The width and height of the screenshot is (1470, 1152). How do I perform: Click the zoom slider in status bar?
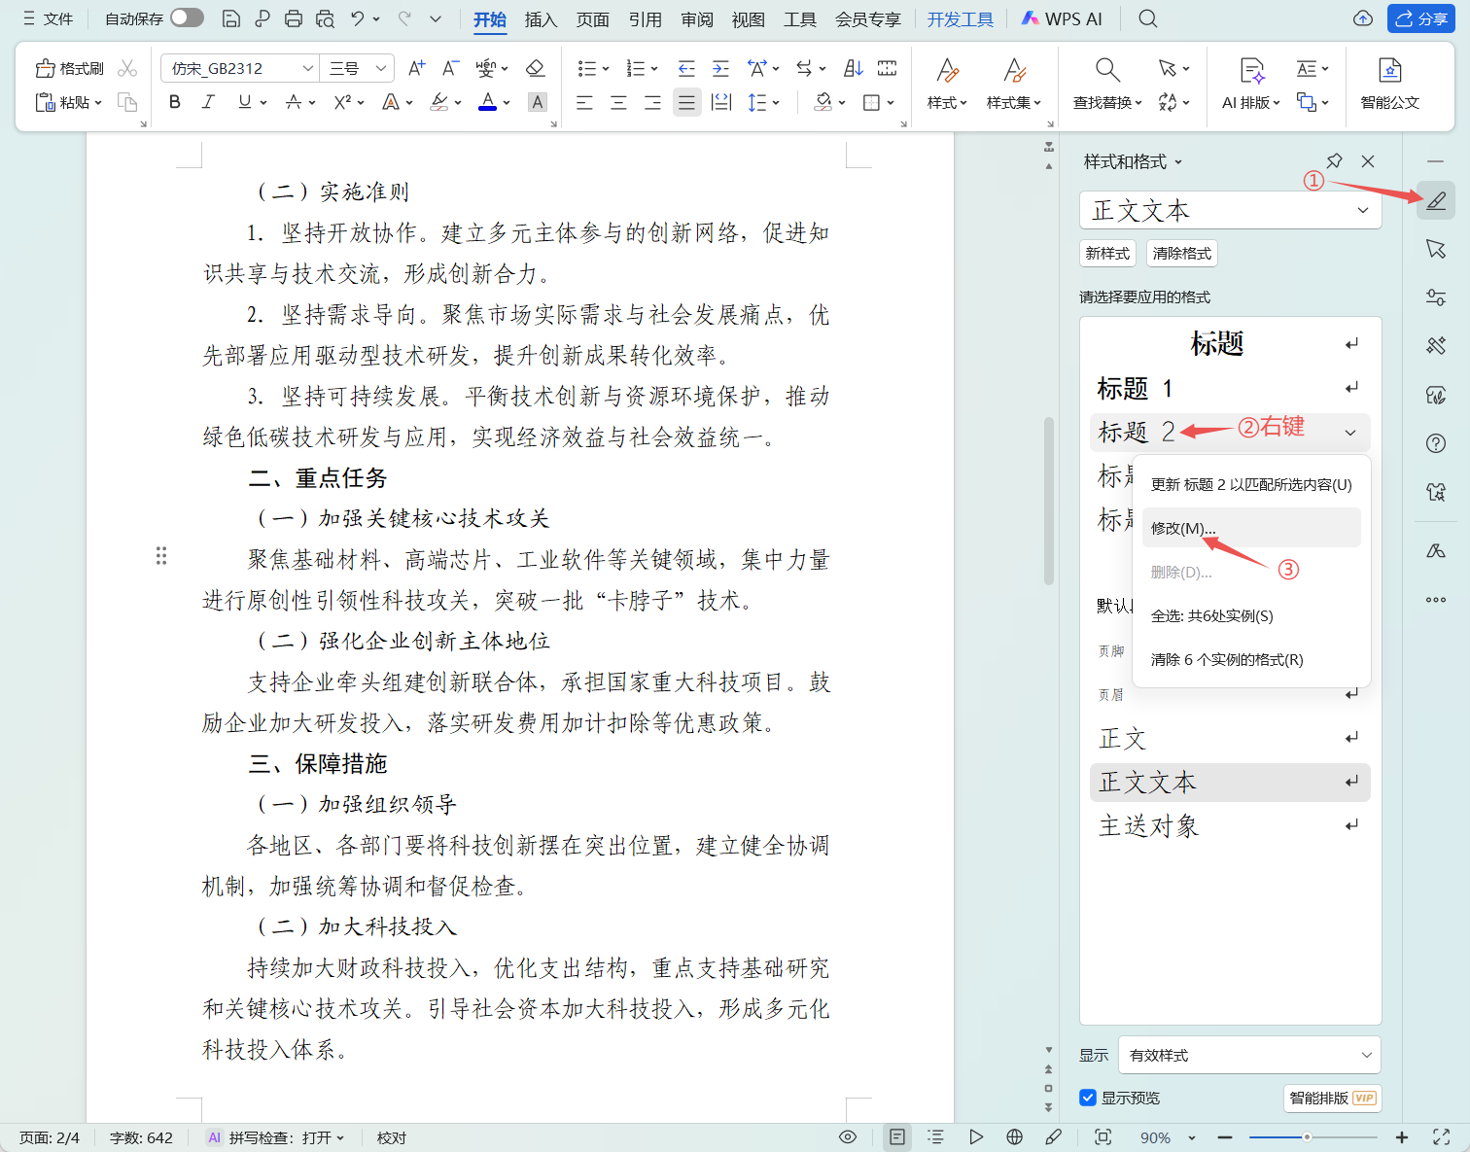[x=1307, y=1137]
